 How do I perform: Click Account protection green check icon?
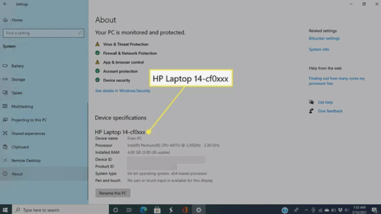pos(97,71)
